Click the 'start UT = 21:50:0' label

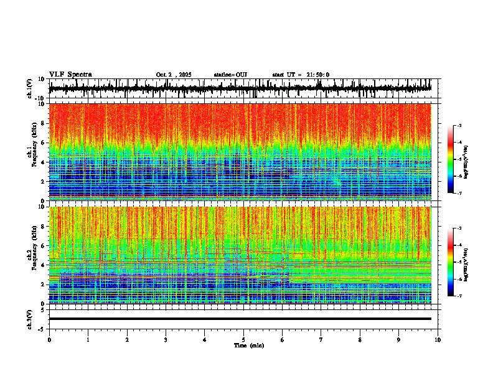click(301, 75)
